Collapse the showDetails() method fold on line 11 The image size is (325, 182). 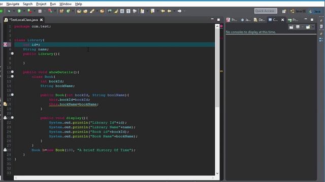12,72
